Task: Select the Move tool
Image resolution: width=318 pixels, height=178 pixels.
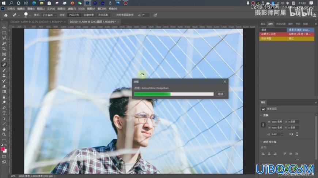Action: pos(4,27)
